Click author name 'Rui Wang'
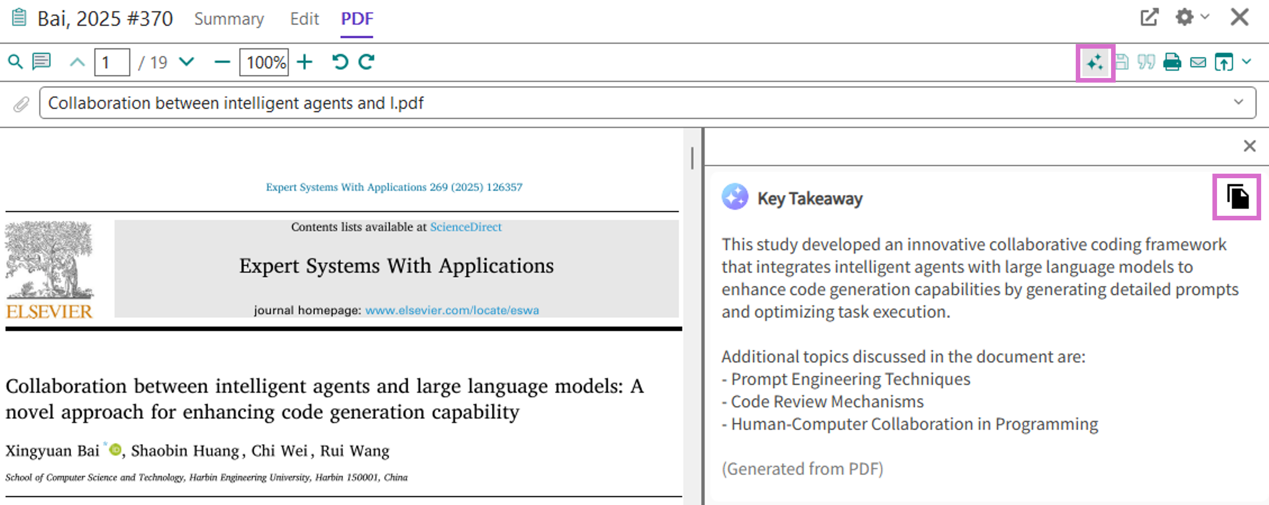Image resolution: width=1269 pixels, height=505 pixels. (x=355, y=450)
